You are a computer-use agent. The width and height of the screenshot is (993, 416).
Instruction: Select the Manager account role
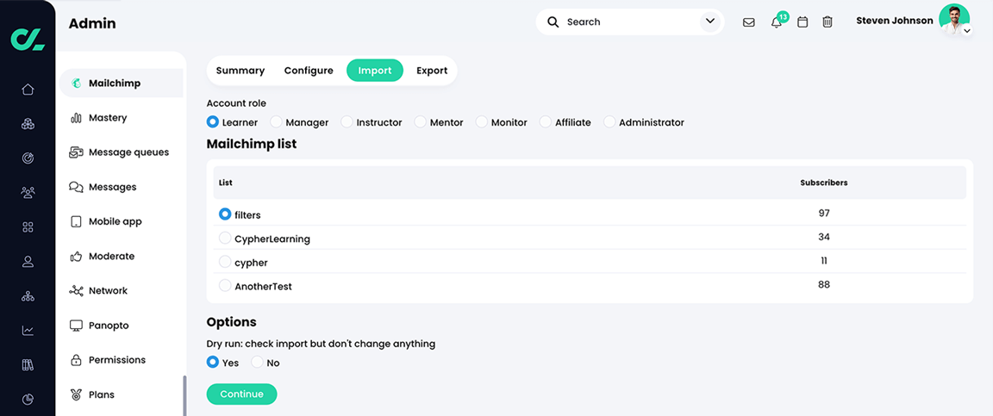(x=276, y=121)
